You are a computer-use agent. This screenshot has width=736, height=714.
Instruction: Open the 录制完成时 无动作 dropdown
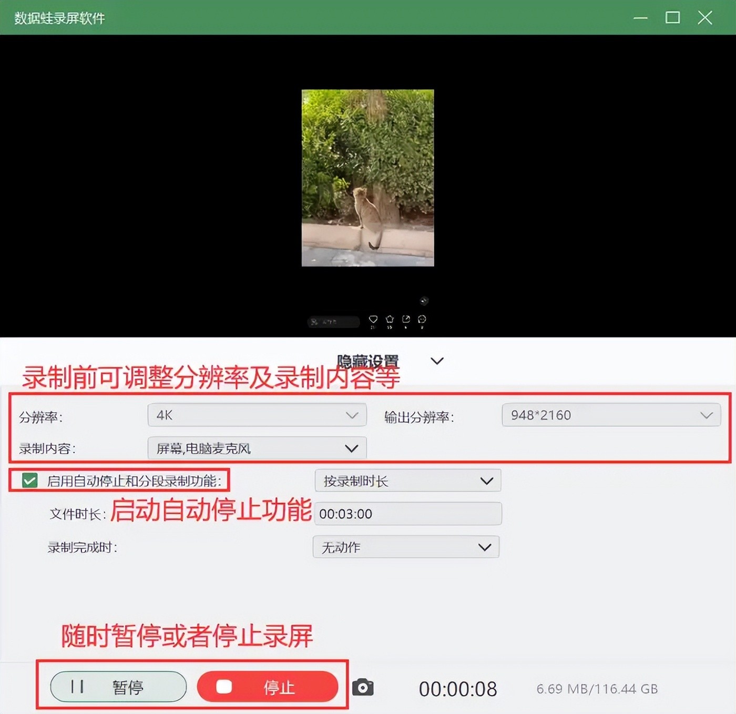406,547
